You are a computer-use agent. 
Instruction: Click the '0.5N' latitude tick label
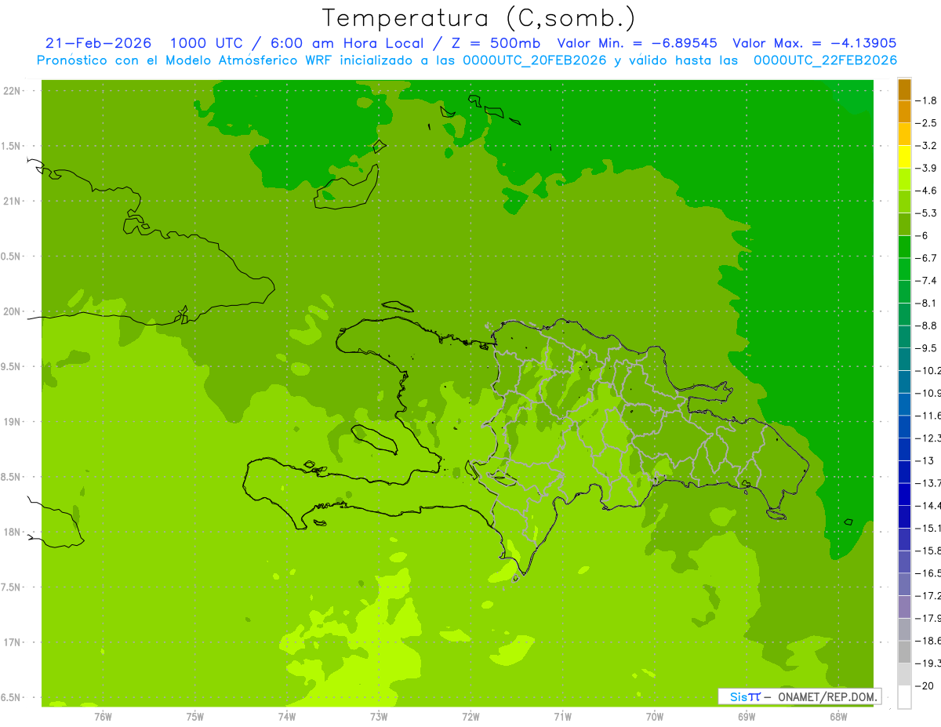click(x=11, y=256)
